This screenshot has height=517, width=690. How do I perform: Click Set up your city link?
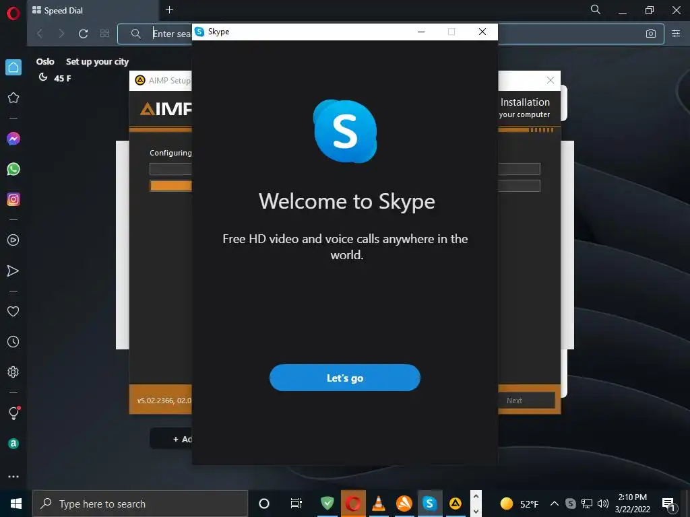[x=97, y=61]
